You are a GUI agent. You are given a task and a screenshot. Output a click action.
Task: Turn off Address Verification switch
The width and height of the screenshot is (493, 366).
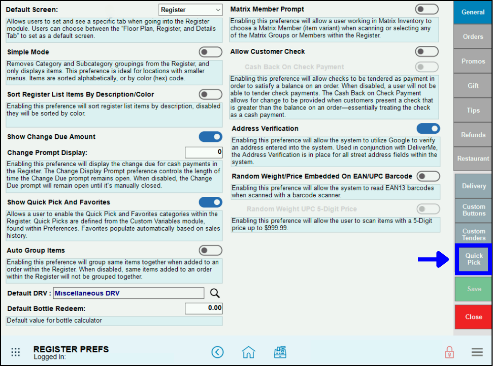(428, 129)
